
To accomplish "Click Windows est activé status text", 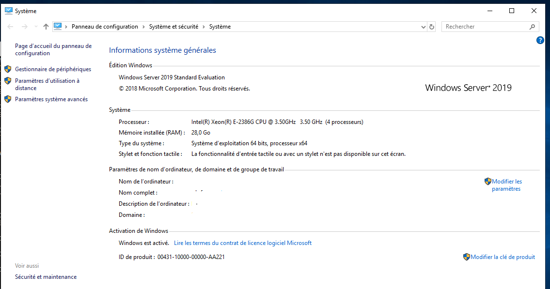I will click(144, 243).
